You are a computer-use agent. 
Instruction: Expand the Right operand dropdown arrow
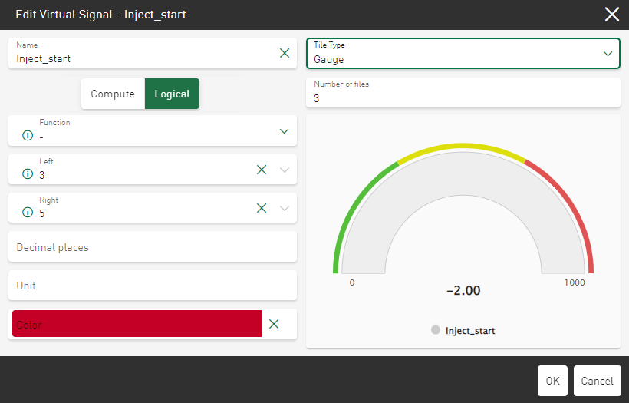pyautogui.click(x=285, y=208)
